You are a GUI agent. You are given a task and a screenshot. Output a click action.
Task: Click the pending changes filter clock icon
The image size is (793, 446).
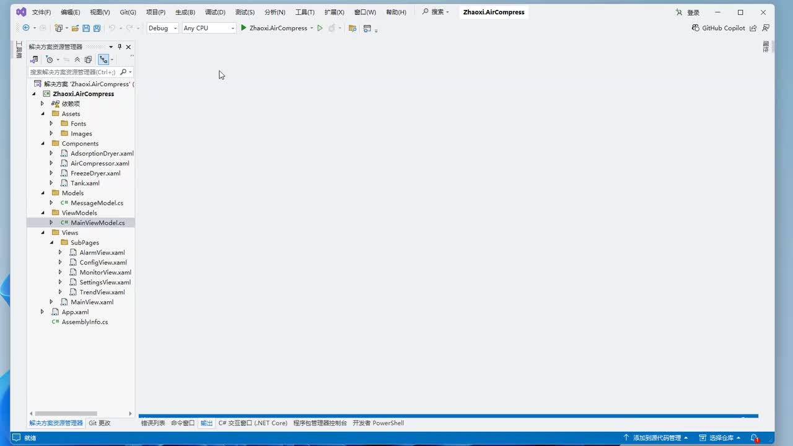pyautogui.click(x=50, y=59)
